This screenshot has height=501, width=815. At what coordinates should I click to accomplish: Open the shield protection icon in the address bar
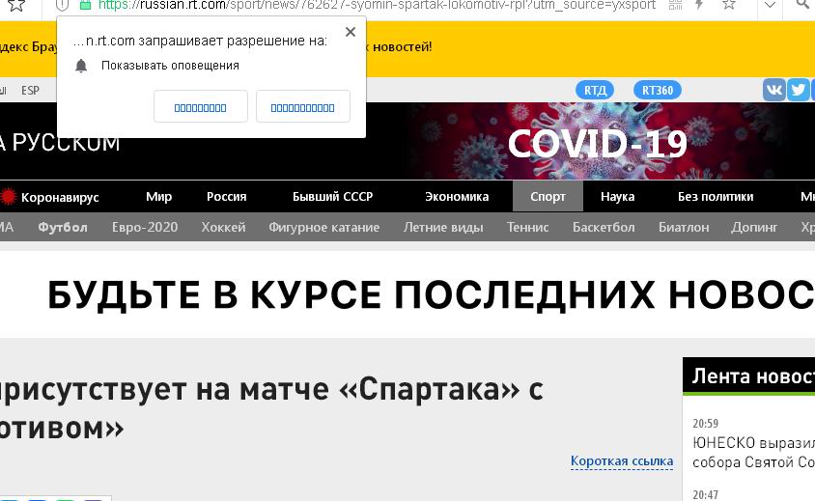[x=62, y=5]
